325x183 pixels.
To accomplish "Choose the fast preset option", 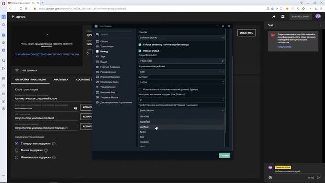I will tap(181, 137).
